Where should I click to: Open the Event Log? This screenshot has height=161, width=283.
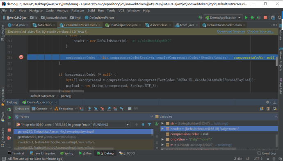[x=267, y=153]
